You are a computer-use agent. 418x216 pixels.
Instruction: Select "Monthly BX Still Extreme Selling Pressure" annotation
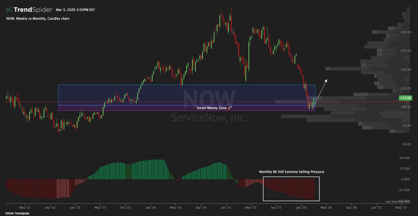(291, 172)
